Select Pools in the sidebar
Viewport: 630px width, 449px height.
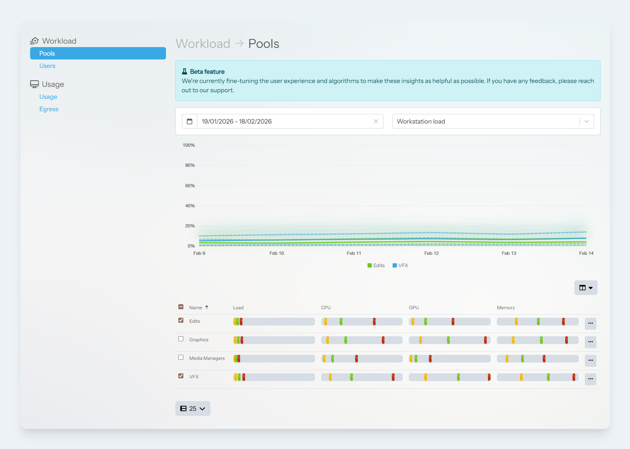[98, 53]
